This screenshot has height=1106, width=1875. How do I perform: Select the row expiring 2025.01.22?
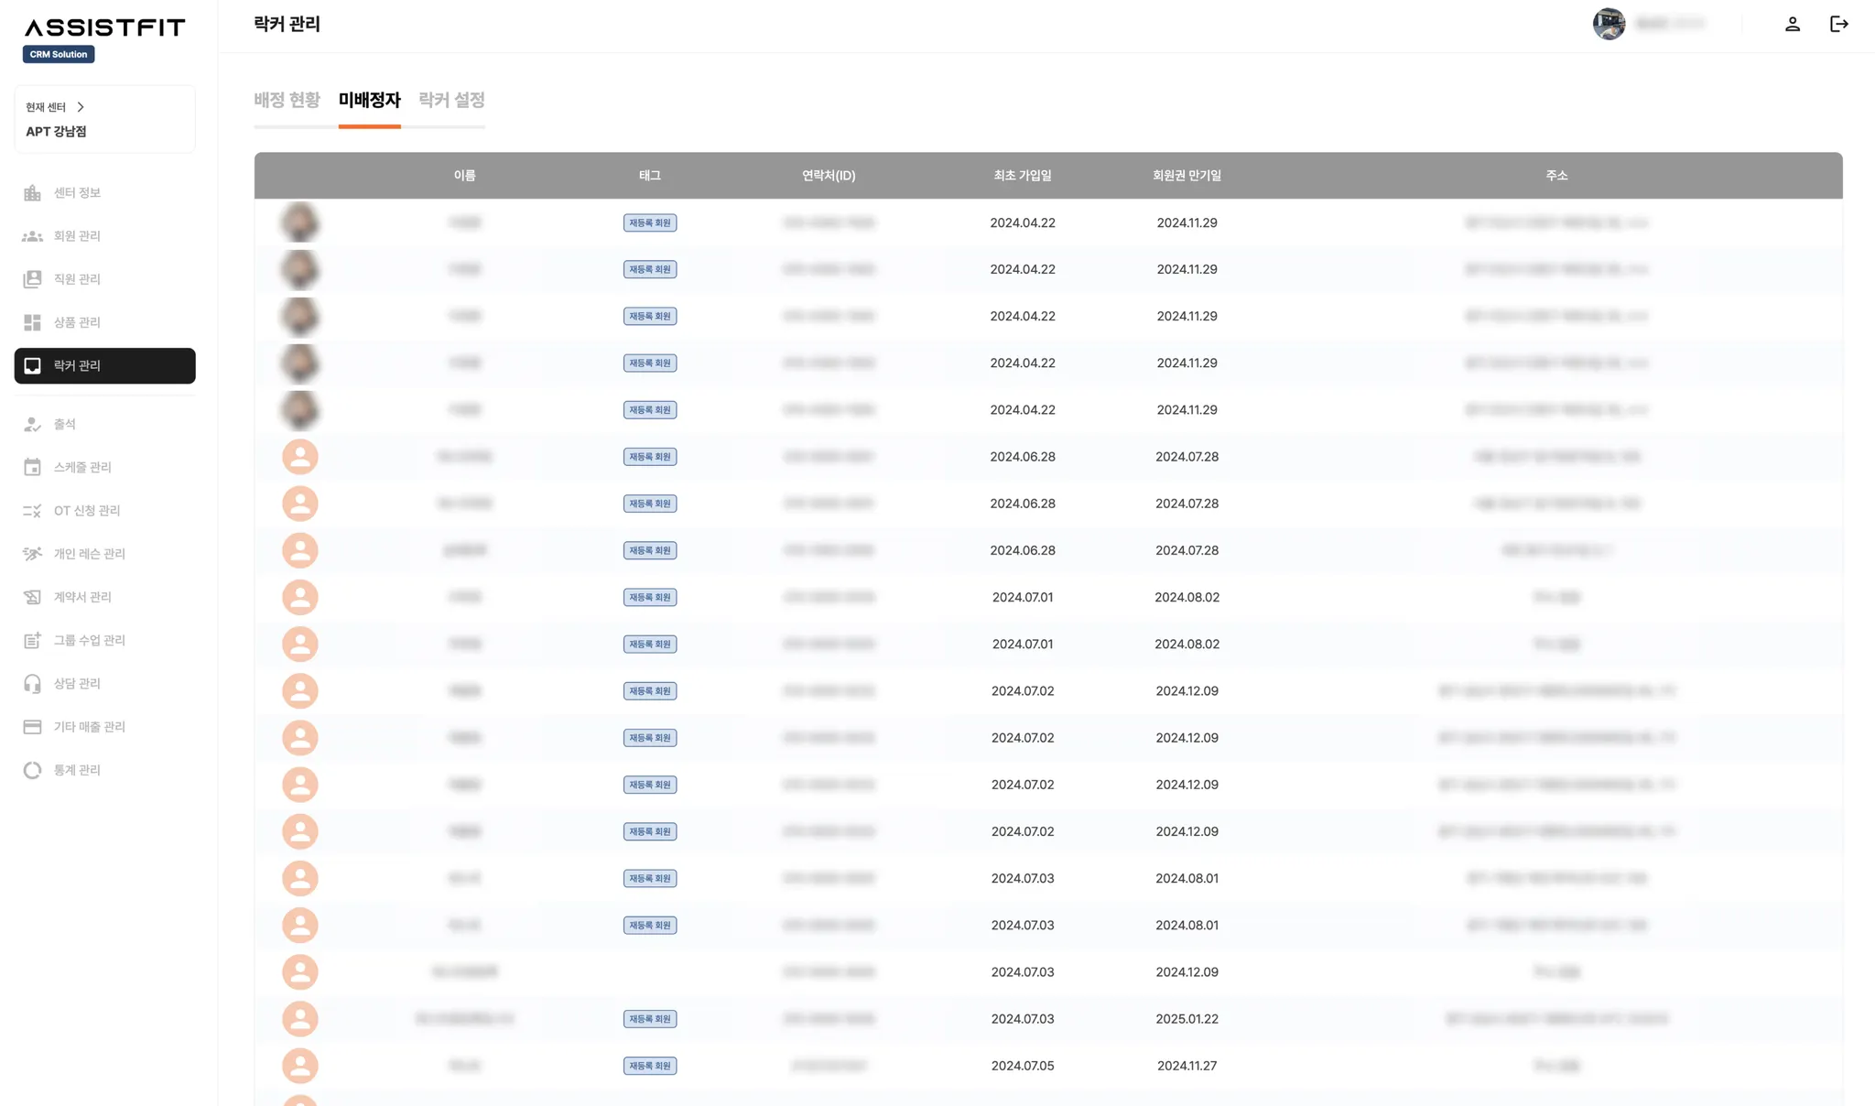pyautogui.click(x=1187, y=1019)
